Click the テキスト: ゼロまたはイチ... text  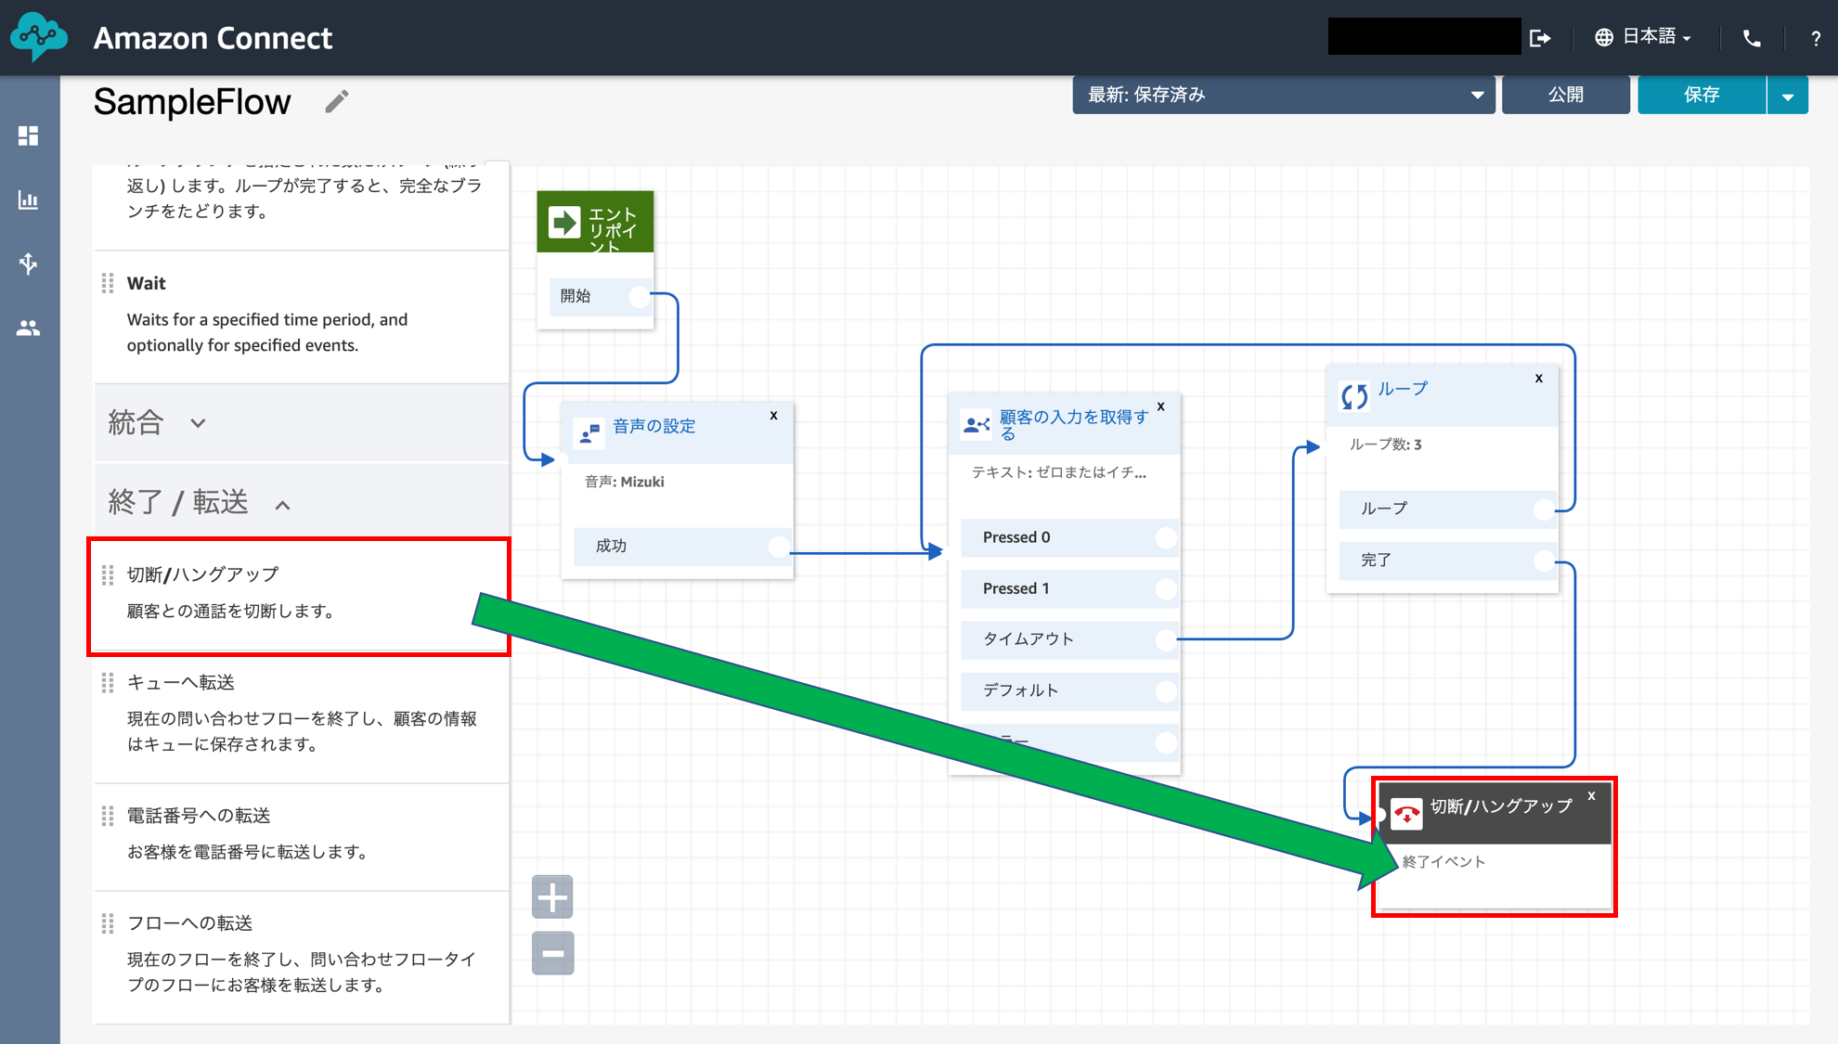(1059, 472)
